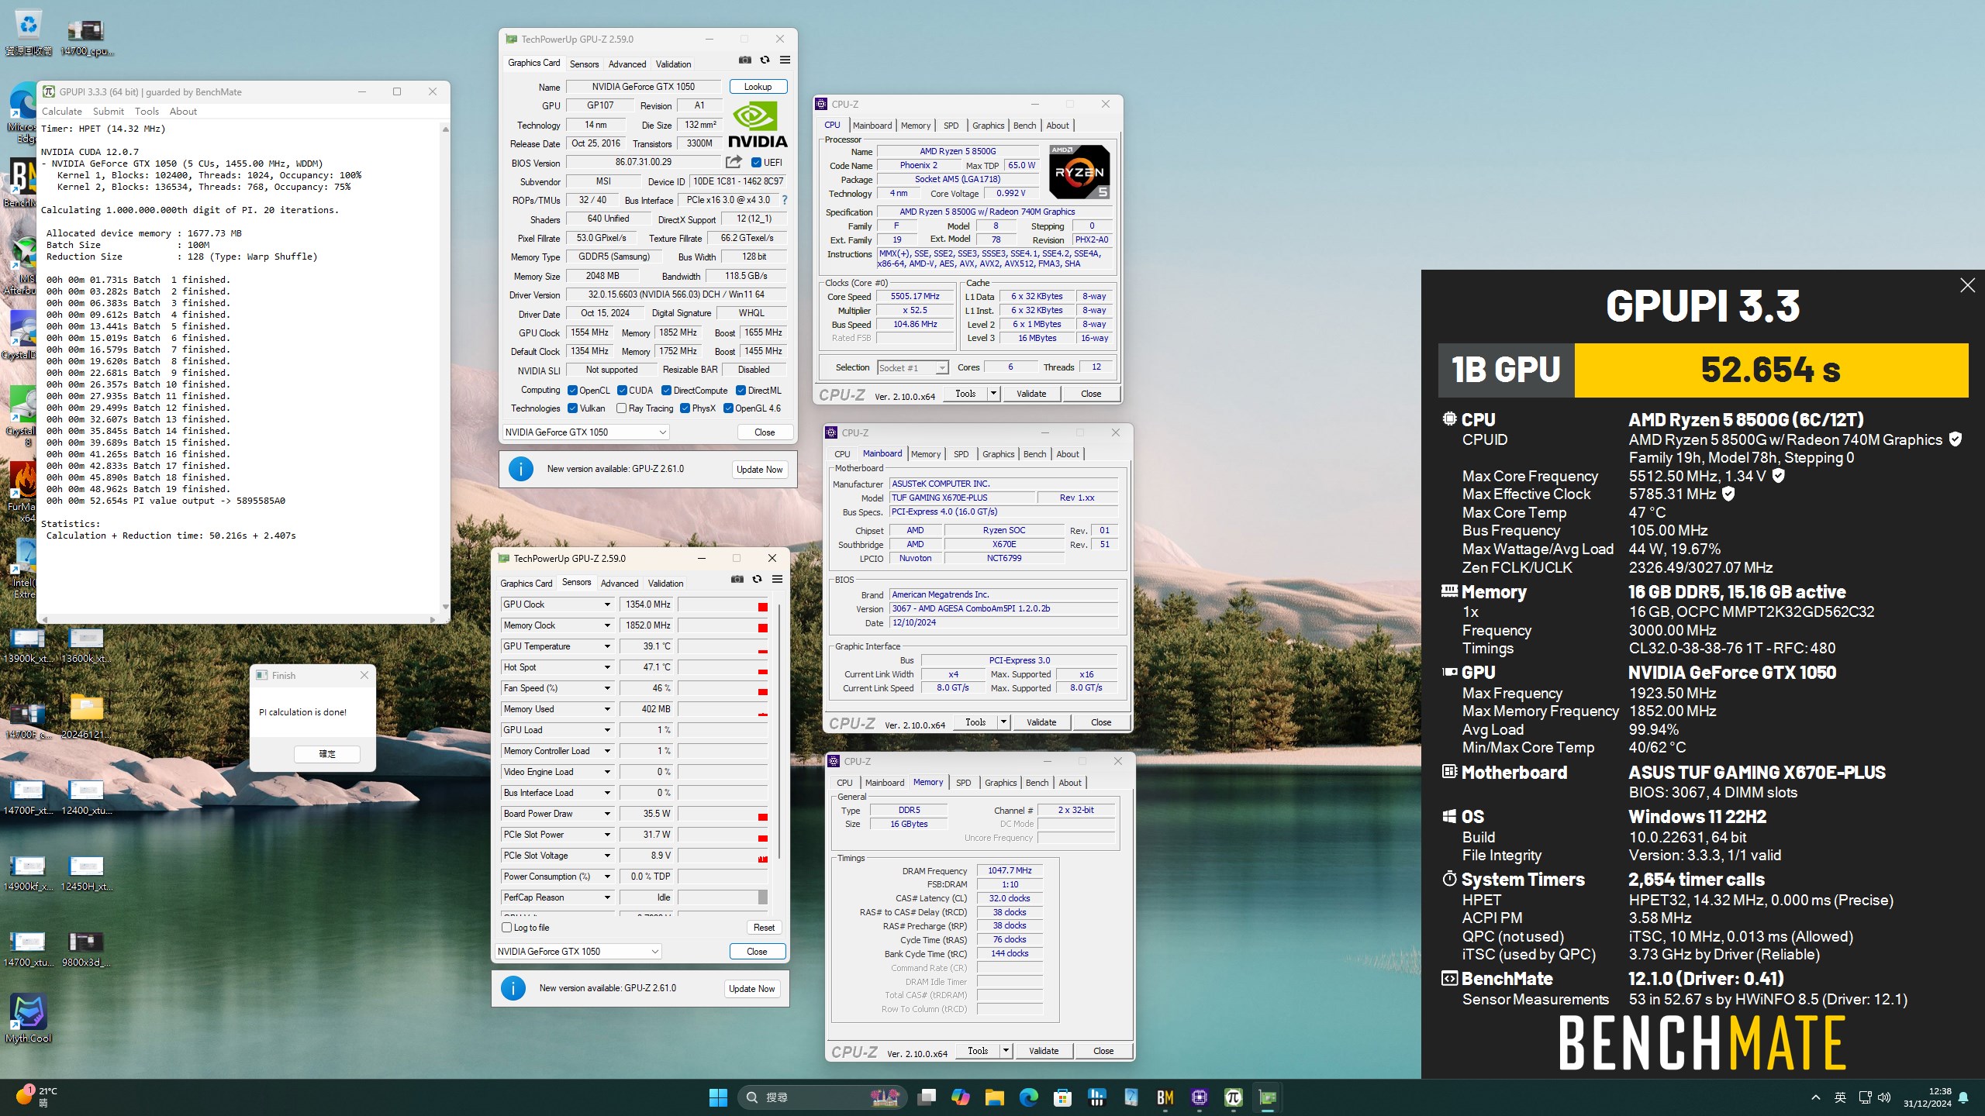Screen dimensions: 1985x1116
Task: Click Validate in CPU-Z Mainboard window
Action: pyautogui.click(x=1041, y=722)
